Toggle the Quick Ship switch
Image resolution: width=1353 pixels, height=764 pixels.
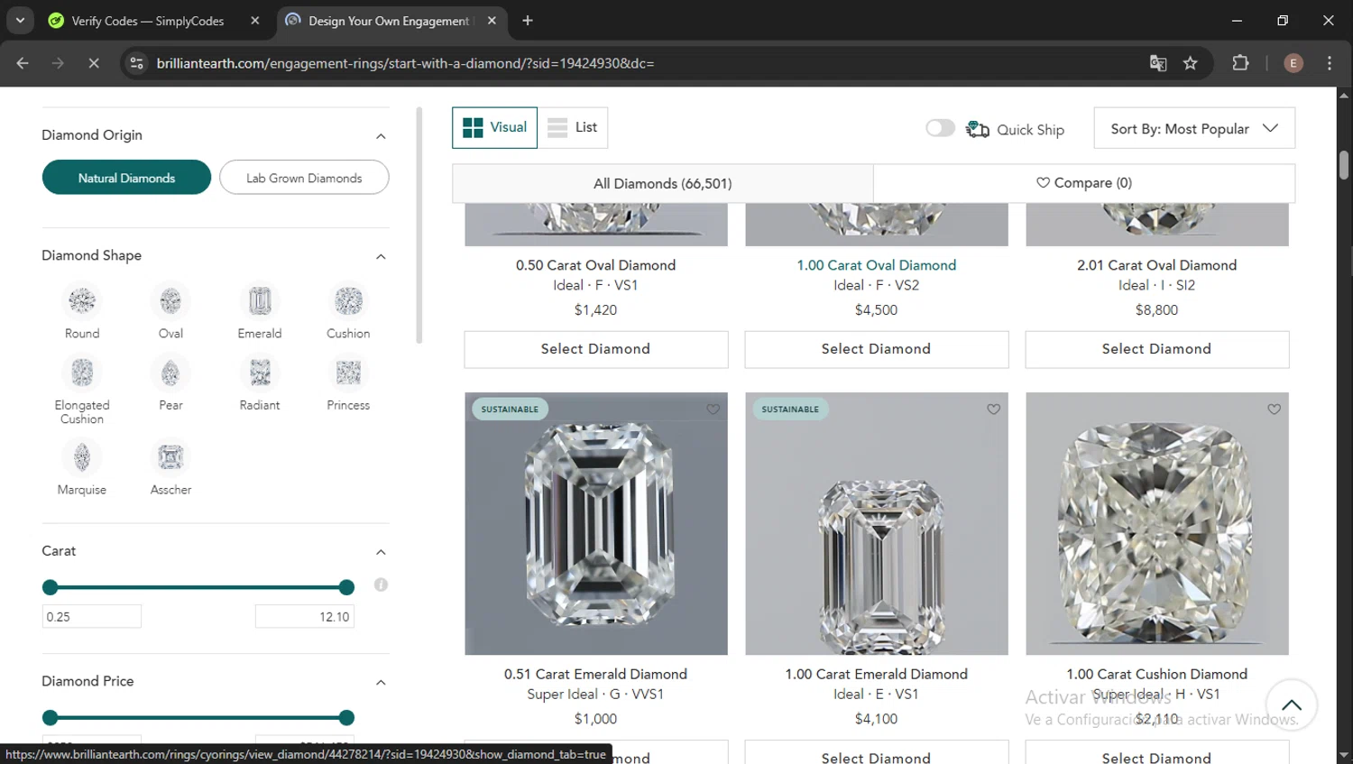point(940,128)
